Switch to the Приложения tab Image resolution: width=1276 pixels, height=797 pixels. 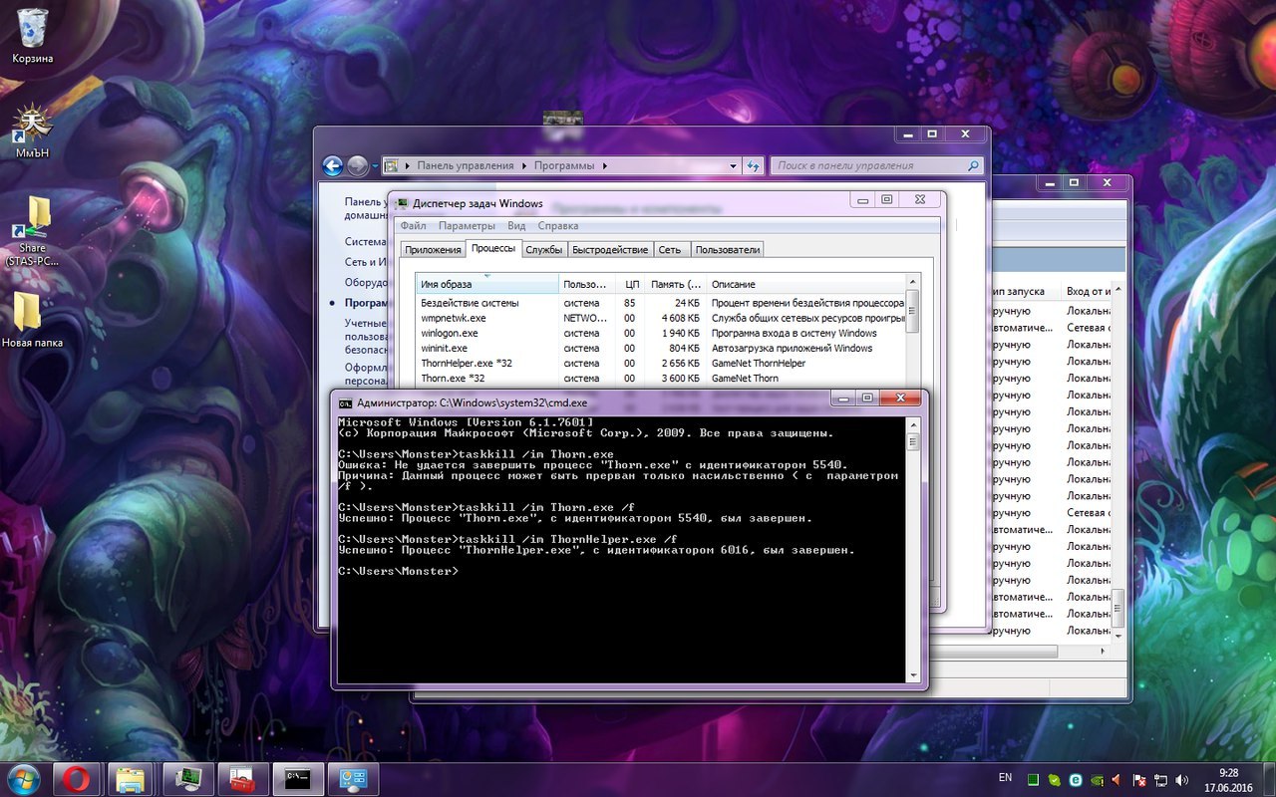(x=433, y=250)
